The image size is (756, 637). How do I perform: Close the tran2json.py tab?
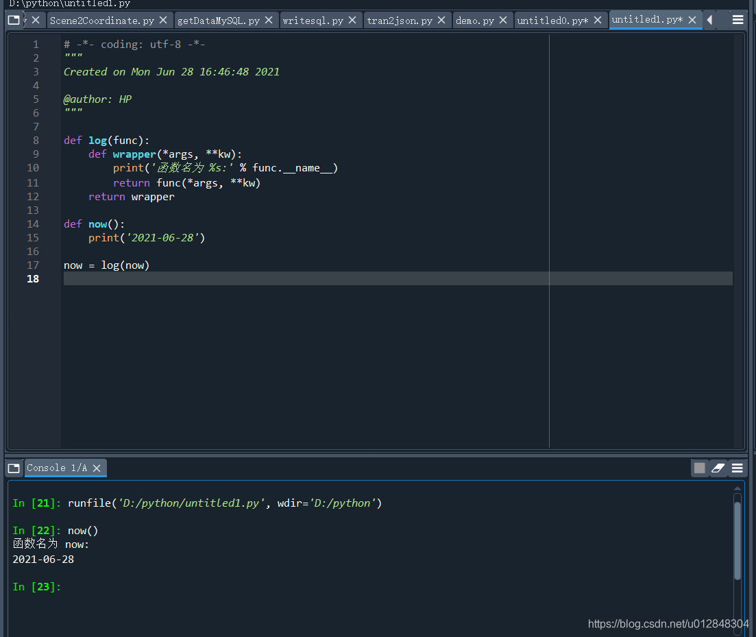click(x=441, y=21)
